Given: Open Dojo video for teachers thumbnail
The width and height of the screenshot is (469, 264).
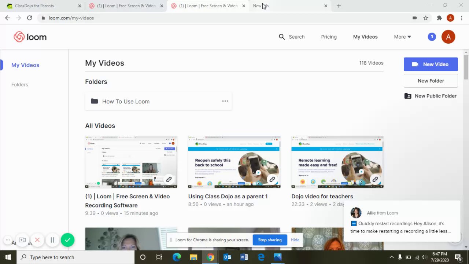Looking at the screenshot, I should click(337, 162).
